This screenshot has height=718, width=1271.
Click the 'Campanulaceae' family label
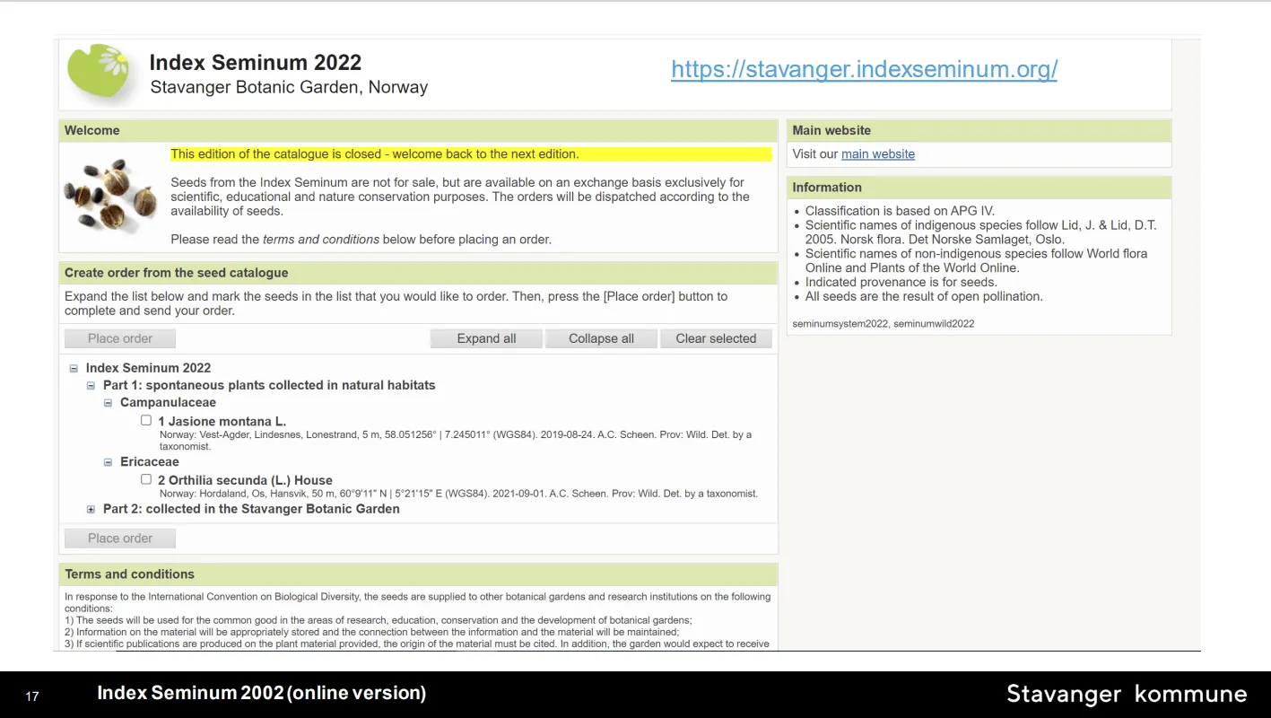click(x=168, y=403)
